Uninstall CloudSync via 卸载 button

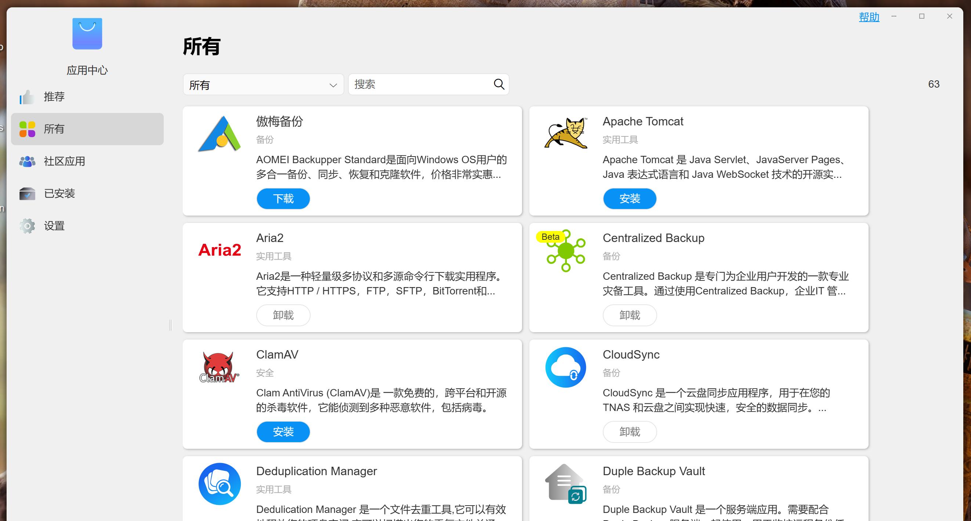point(630,432)
